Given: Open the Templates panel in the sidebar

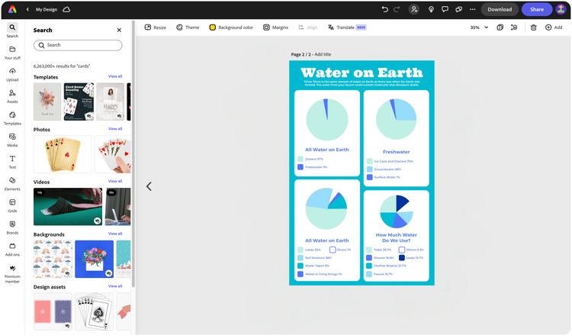Looking at the screenshot, I should [x=12, y=118].
